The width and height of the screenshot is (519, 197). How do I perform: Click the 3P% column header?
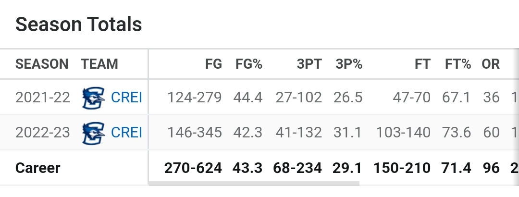349,64
